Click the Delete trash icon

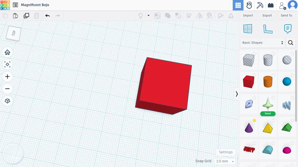pos(36,15)
